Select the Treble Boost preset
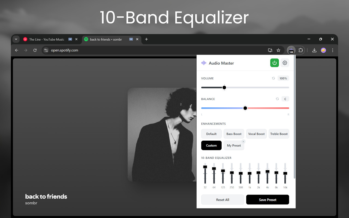 coord(279,134)
